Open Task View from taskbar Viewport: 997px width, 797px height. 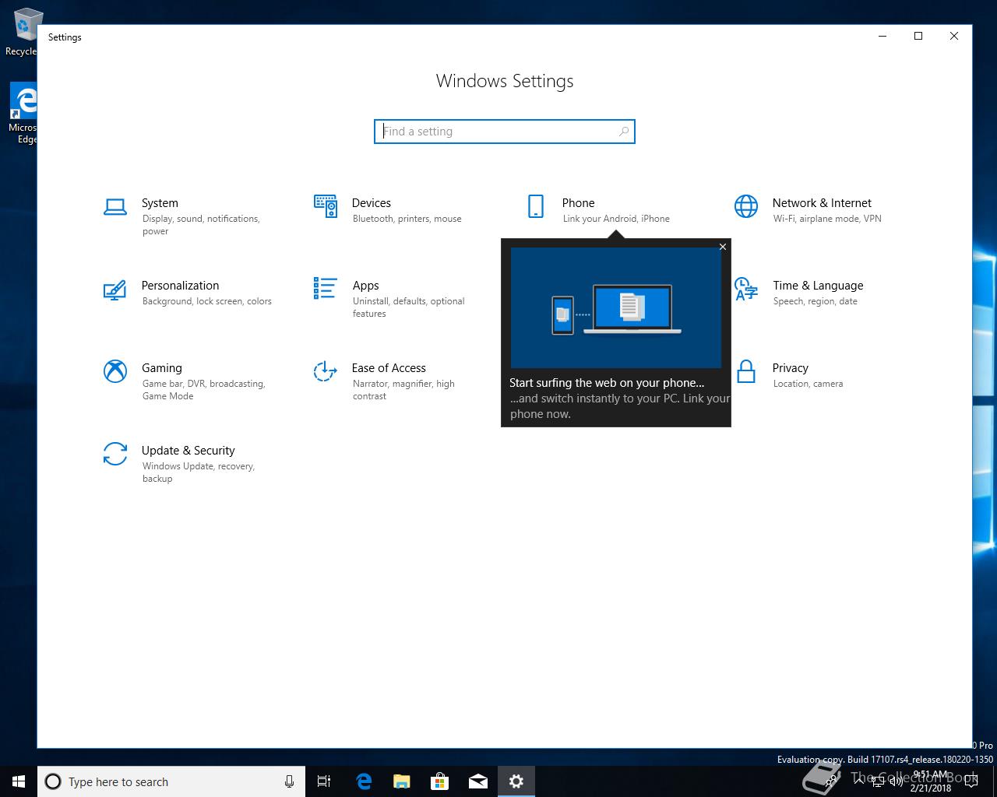pos(324,781)
